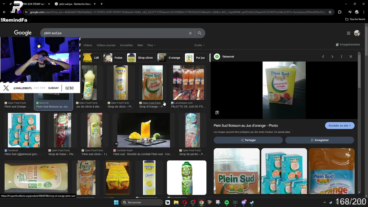The width and height of the screenshot is (368, 207).
Task: Show next image in preview panel
Action: 332,57
